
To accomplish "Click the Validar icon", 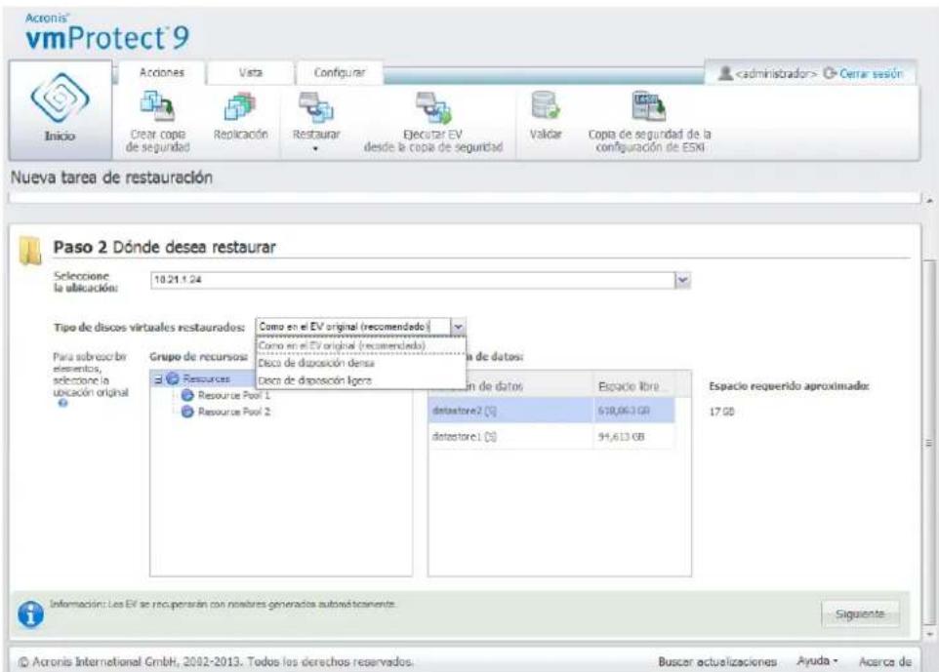I will point(545,105).
